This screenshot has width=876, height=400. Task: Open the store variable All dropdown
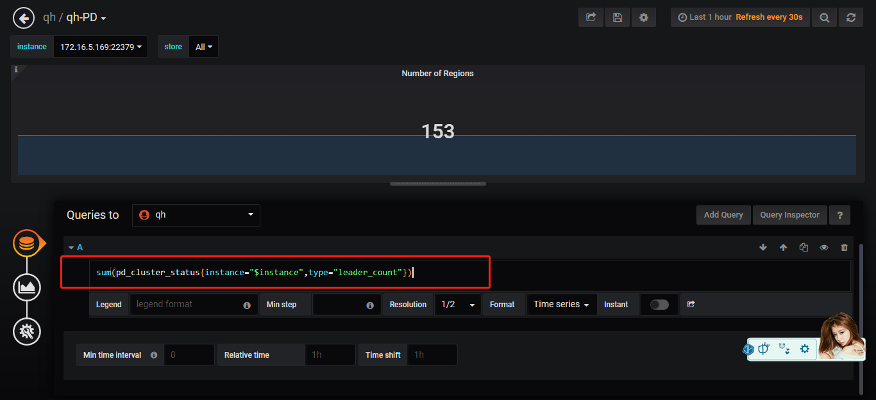tap(203, 47)
